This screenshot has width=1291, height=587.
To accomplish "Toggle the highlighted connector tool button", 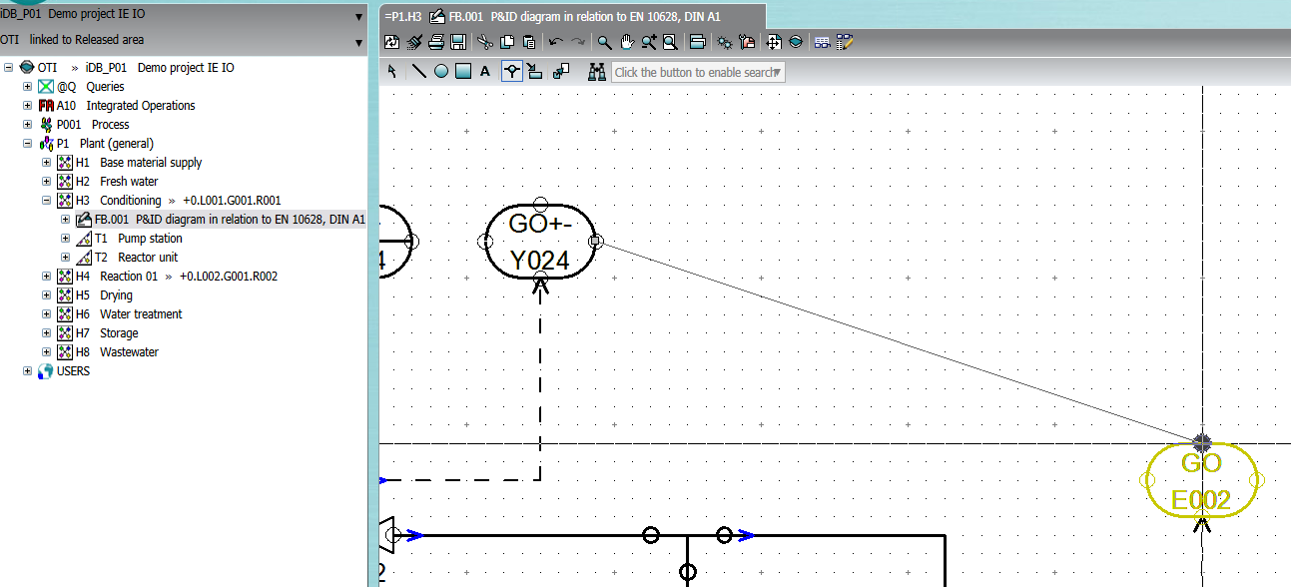I will tap(511, 72).
